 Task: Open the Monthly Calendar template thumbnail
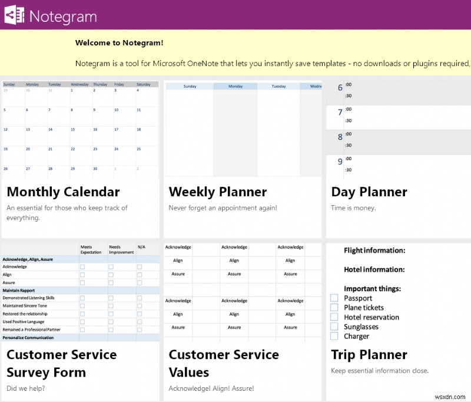(x=80, y=130)
